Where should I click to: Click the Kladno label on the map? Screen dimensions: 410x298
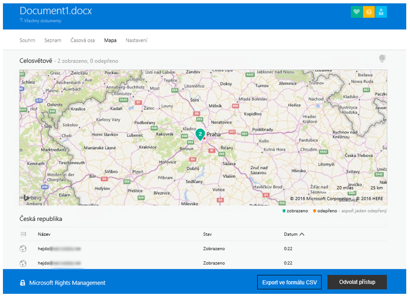click(x=189, y=129)
